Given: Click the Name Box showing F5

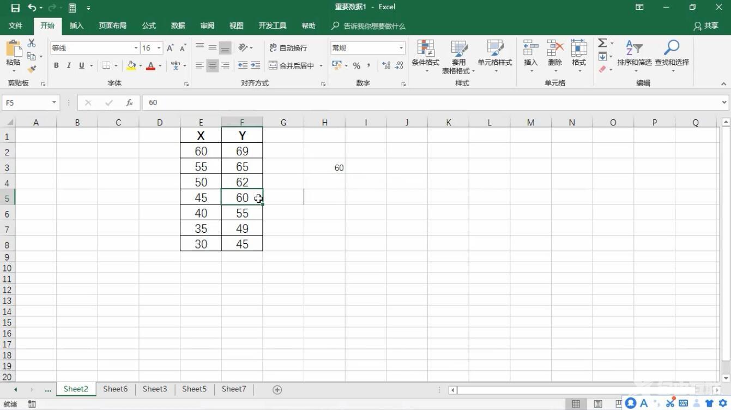Looking at the screenshot, I should click(x=31, y=102).
